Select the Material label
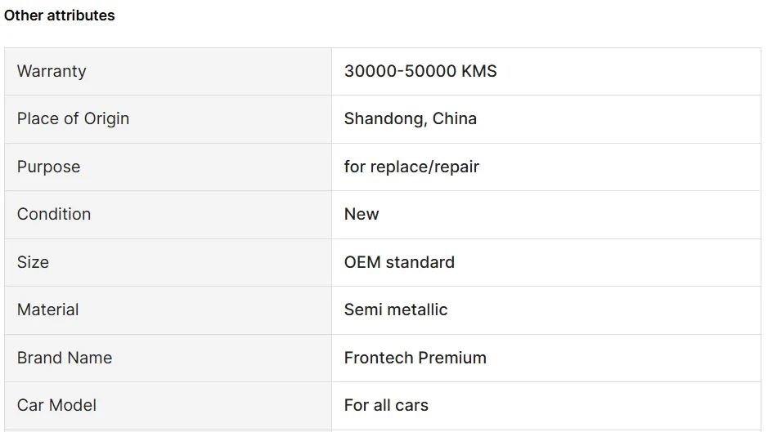 click(x=48, y=310)
